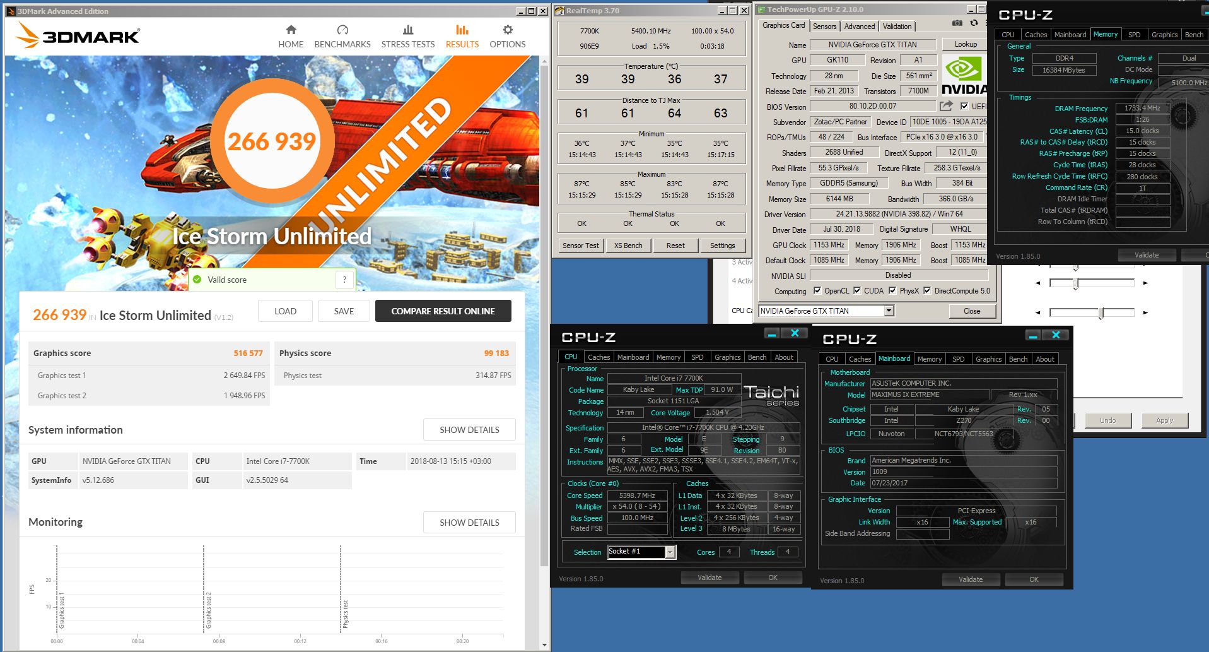Click the question mark beside Valid score
This screenshot has height=652, width=1209.
click(x=344, y=280)
